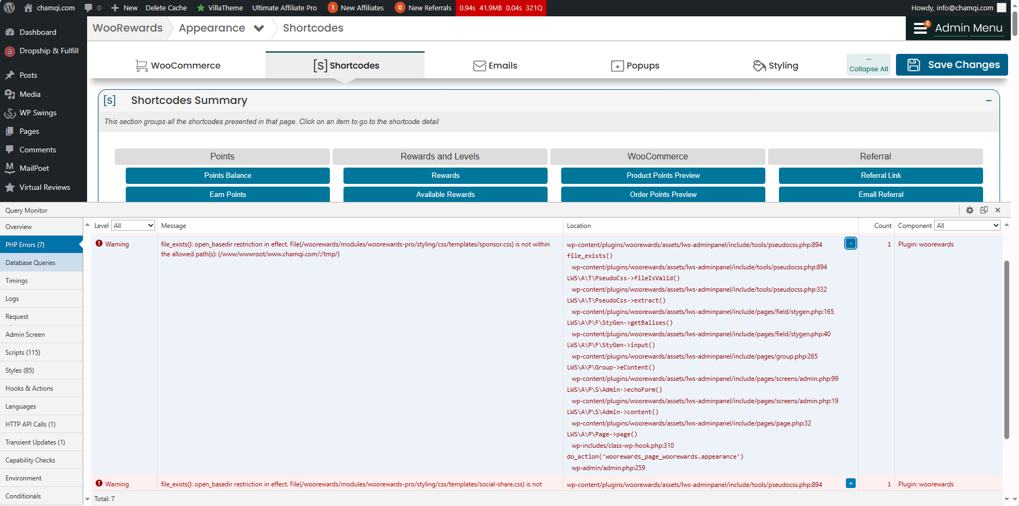Open Scripts (115) panel
1019x506 pixels.
pyautogui.click(x=41, y=353)
